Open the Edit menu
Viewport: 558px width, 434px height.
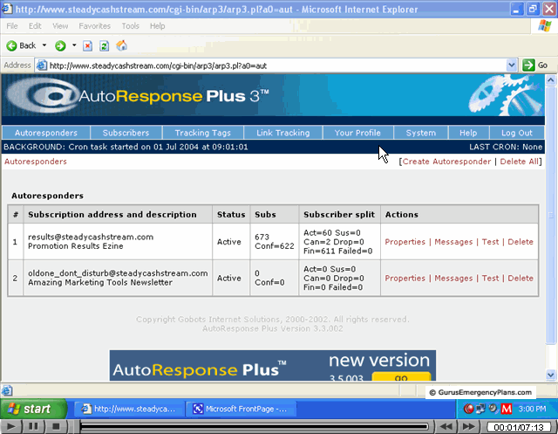click(35, 26)
